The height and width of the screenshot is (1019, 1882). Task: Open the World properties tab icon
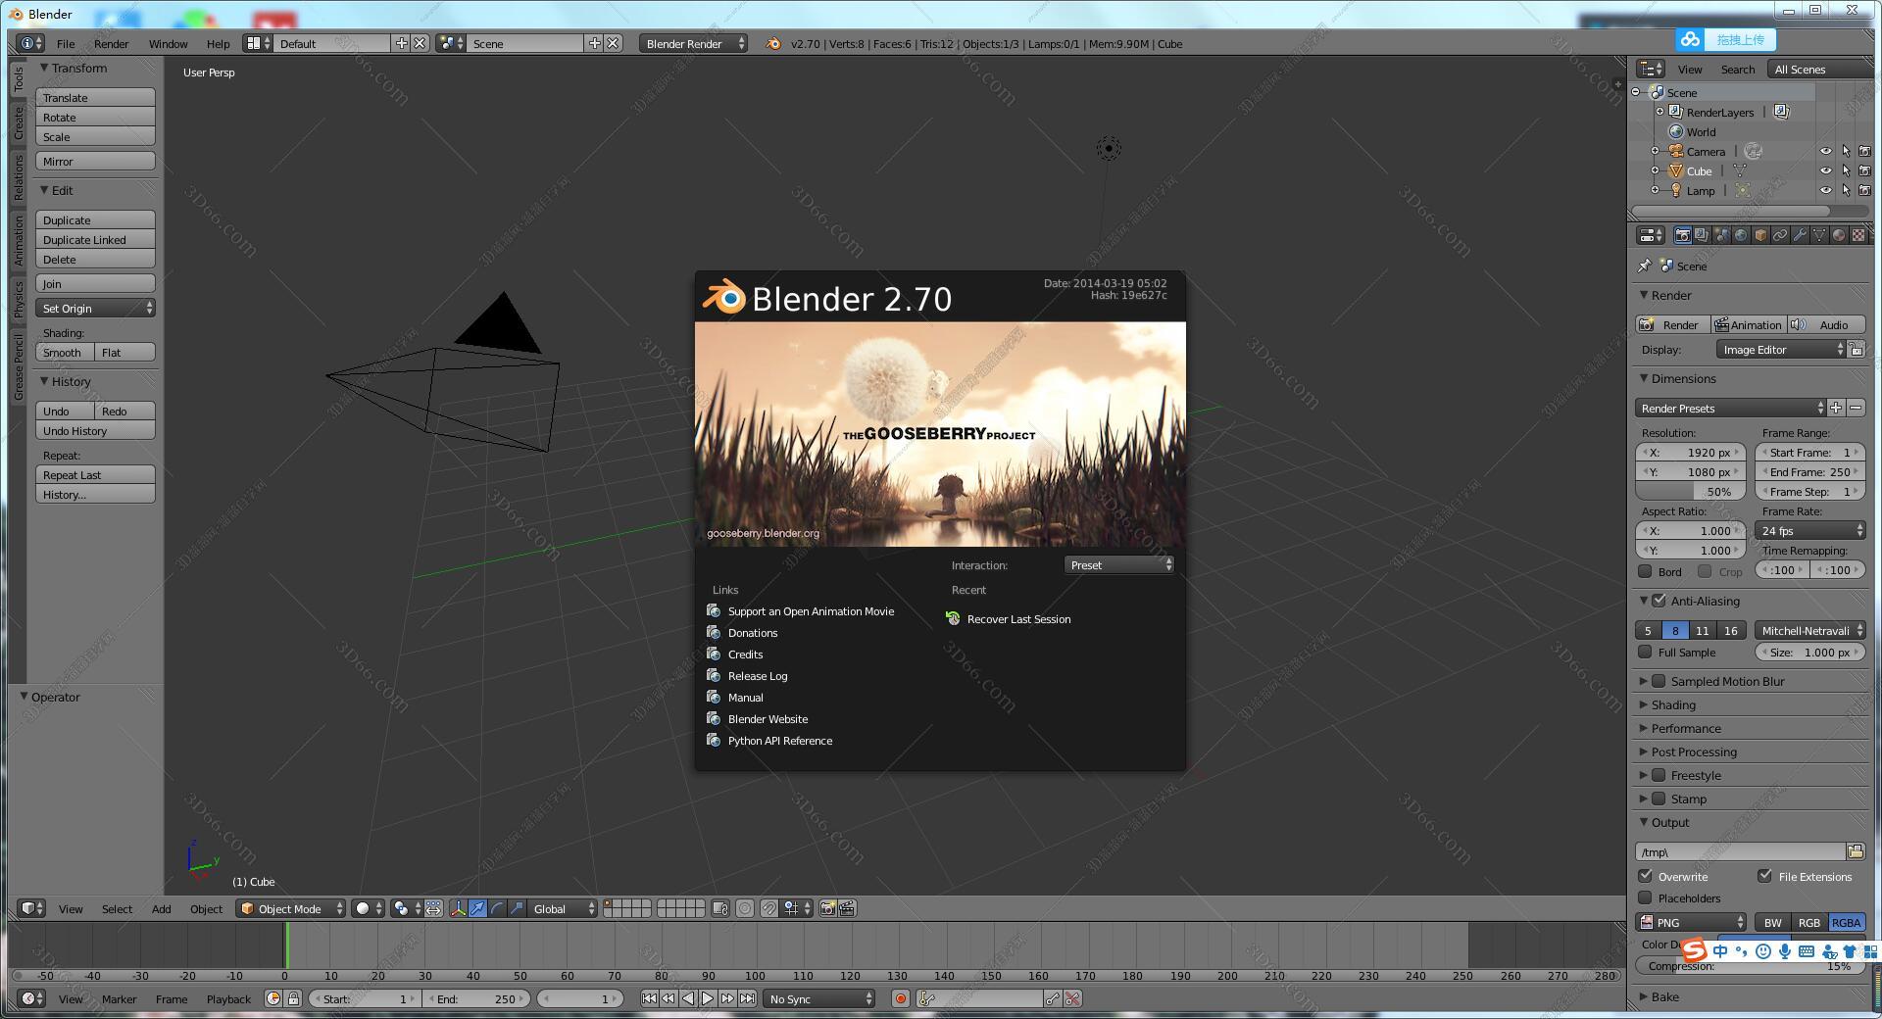(x=1739, y=235)
